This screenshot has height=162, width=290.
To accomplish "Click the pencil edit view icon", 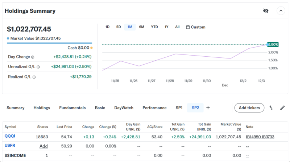I will (282, 108).
